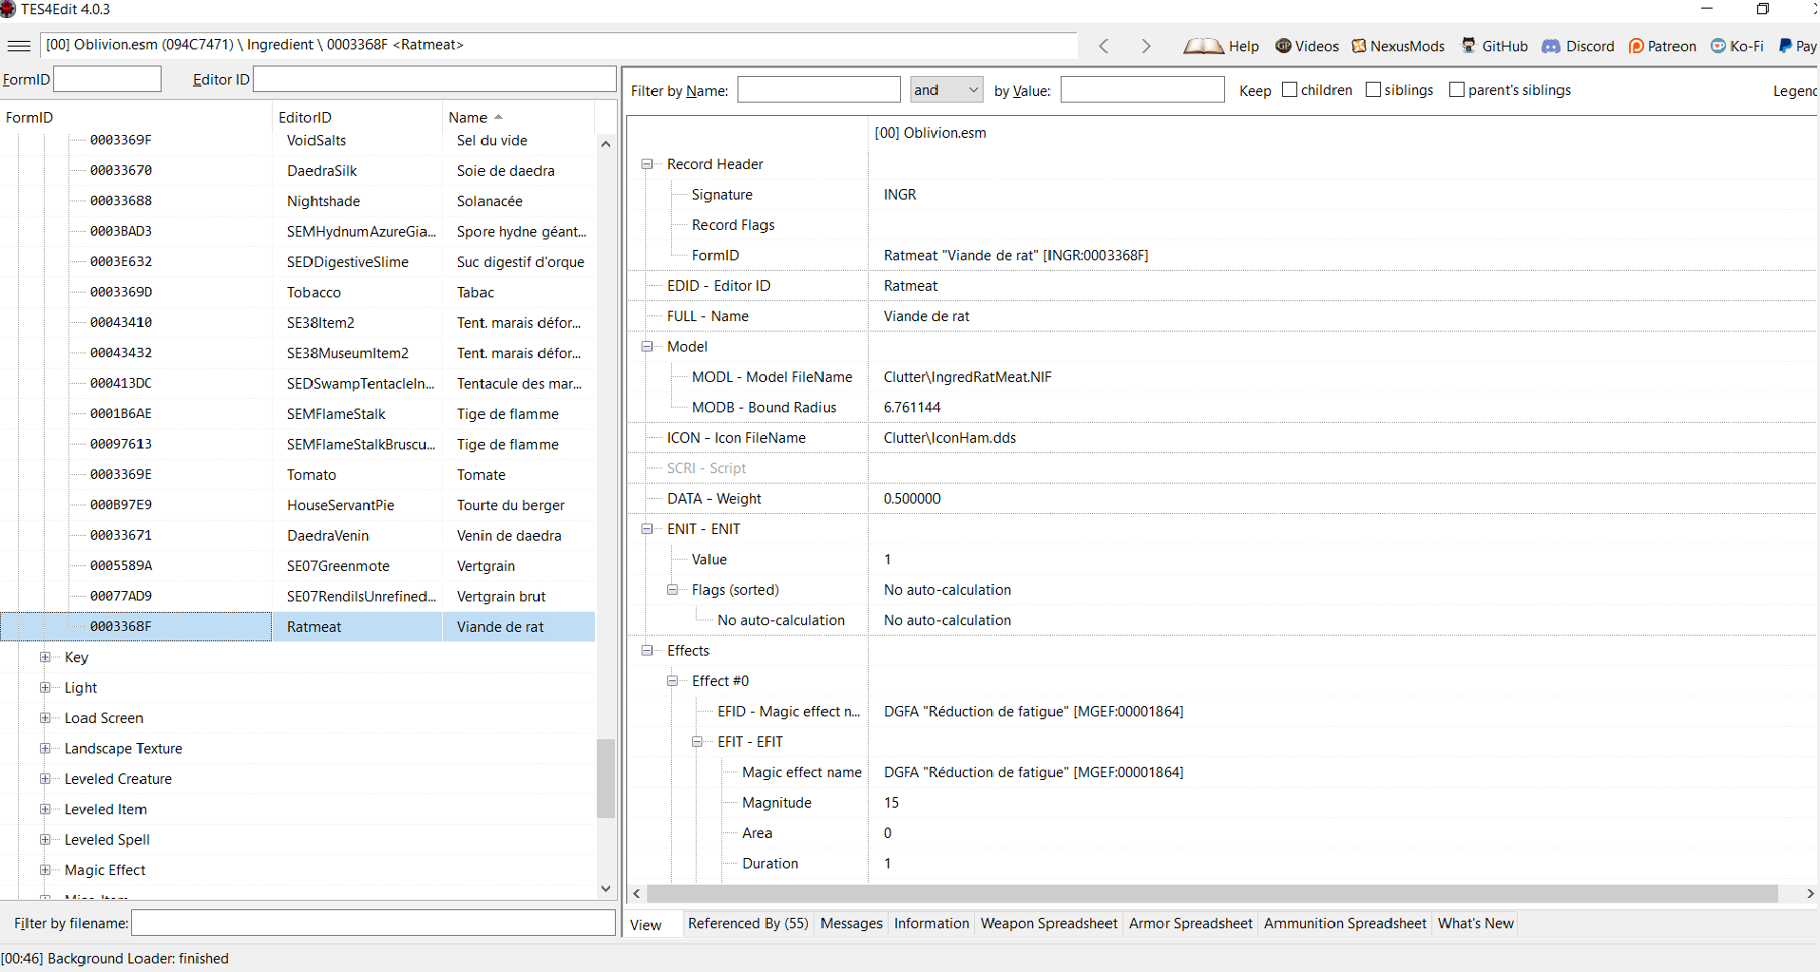Collapse the EFIT - EFIT node
This screenshot has width=1820, height=972.
[698, 741]
